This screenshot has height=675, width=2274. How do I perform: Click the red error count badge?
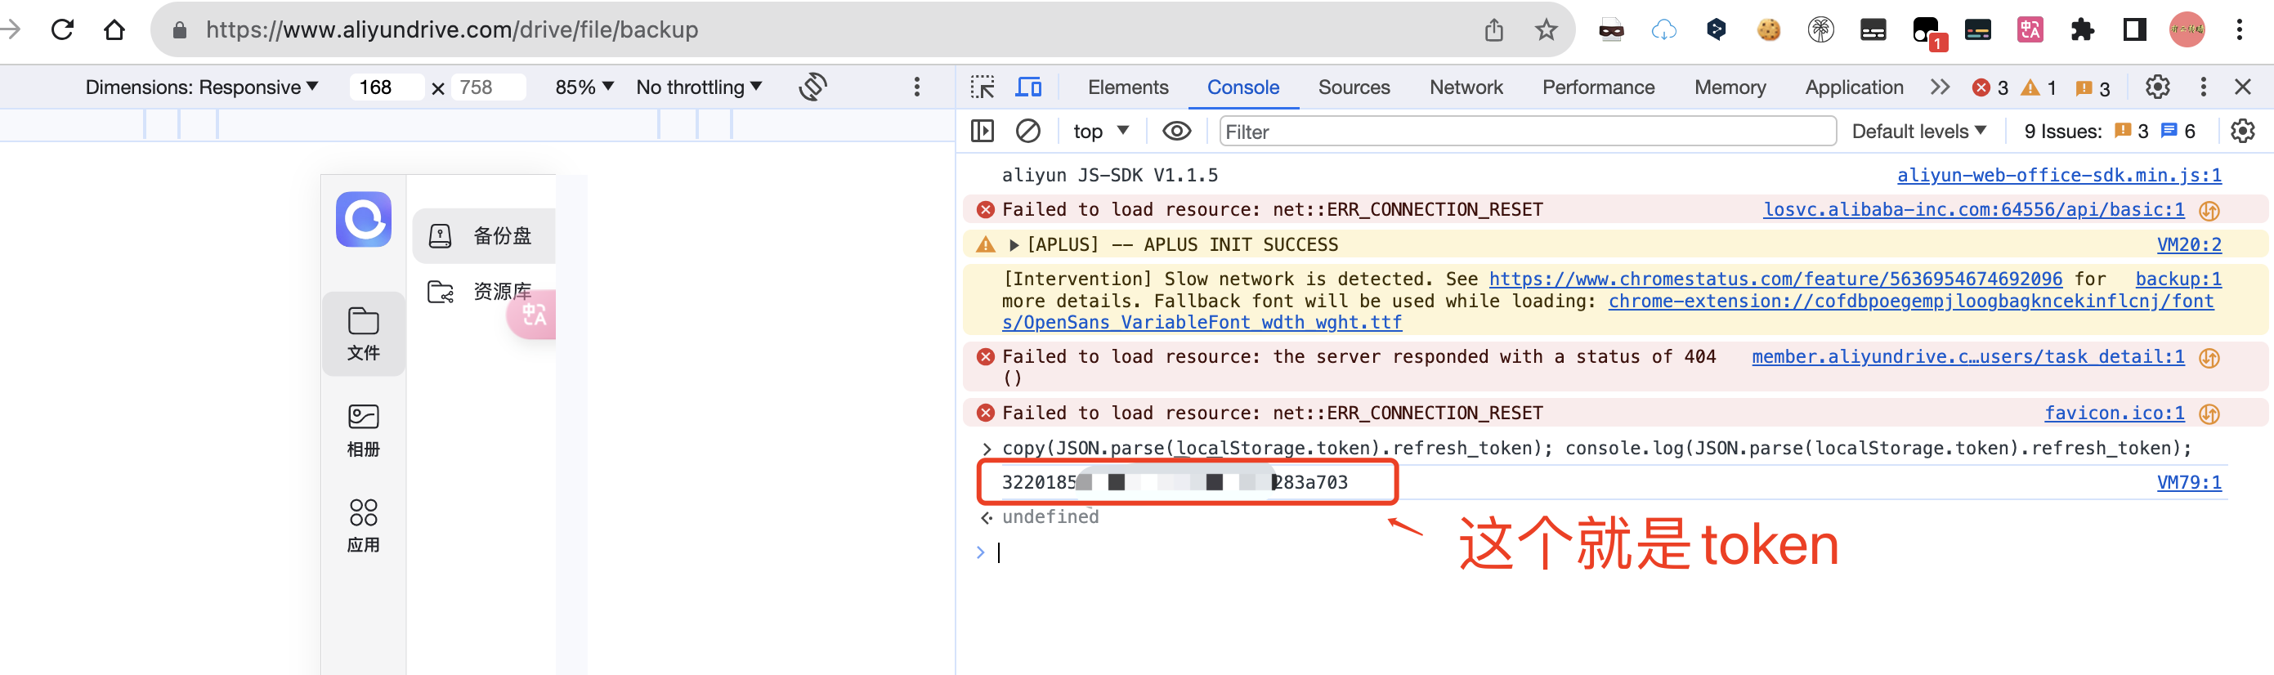point(1990,87)
